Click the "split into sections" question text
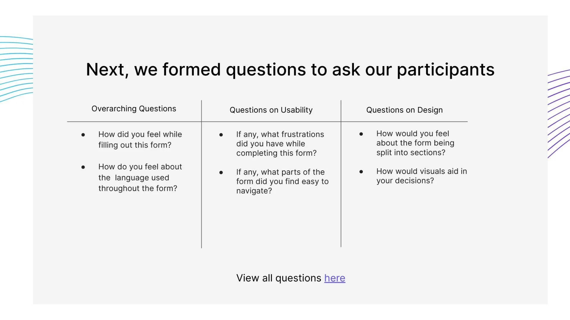Screen dimensions: 570x320 tap(415, 143)
